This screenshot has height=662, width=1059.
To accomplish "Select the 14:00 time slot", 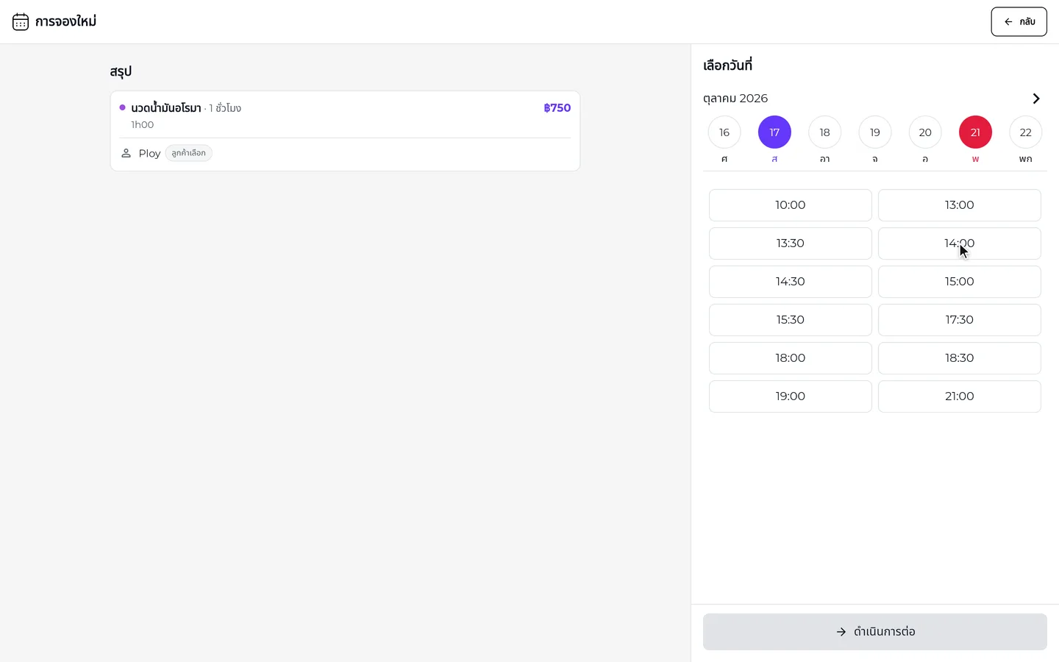I will point(960,243).
